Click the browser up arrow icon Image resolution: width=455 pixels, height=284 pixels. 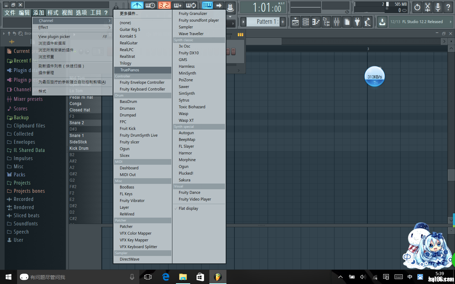pos(9,33)
